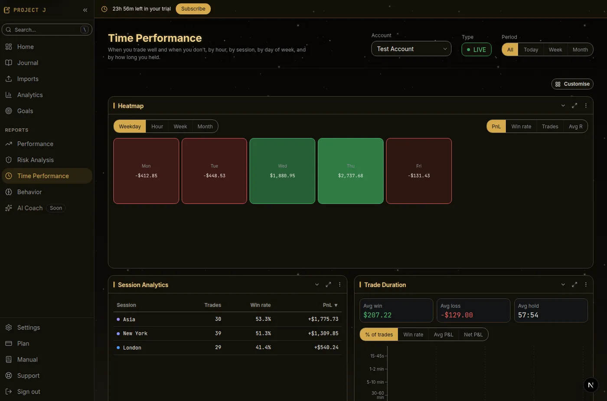Viewport: 607px width, 401px height.
Task: Toggle the LIVE account type
Action: point(476,49)
